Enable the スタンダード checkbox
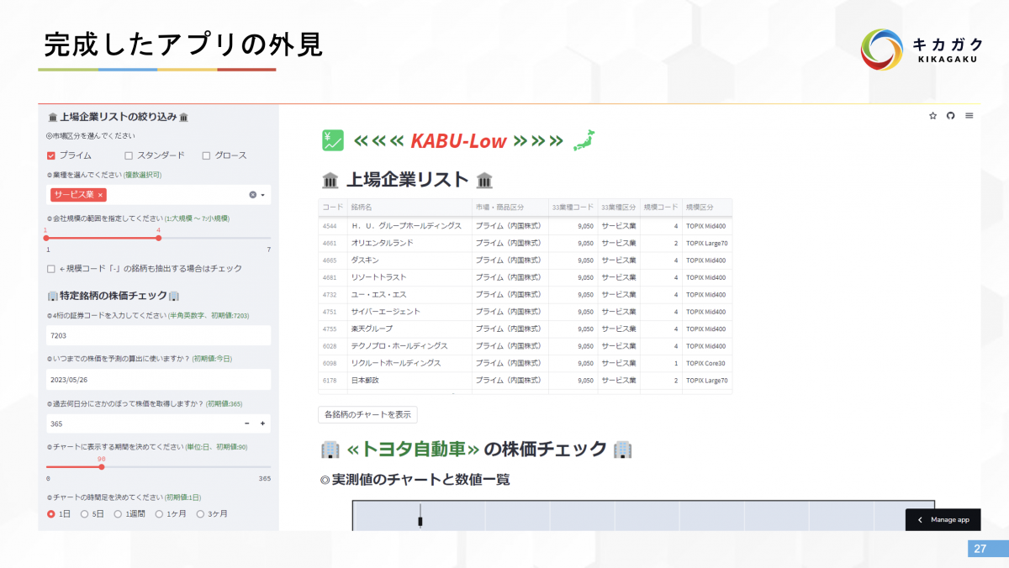The height and width of the screenshot is (568, 1009). pos(129,155)
